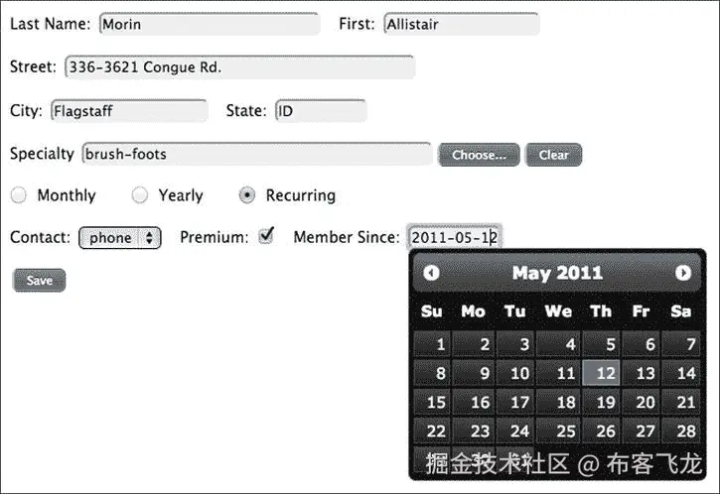Select the Recurring radio button
Viewport: 720px width, 494px height.
pos(247,195)
